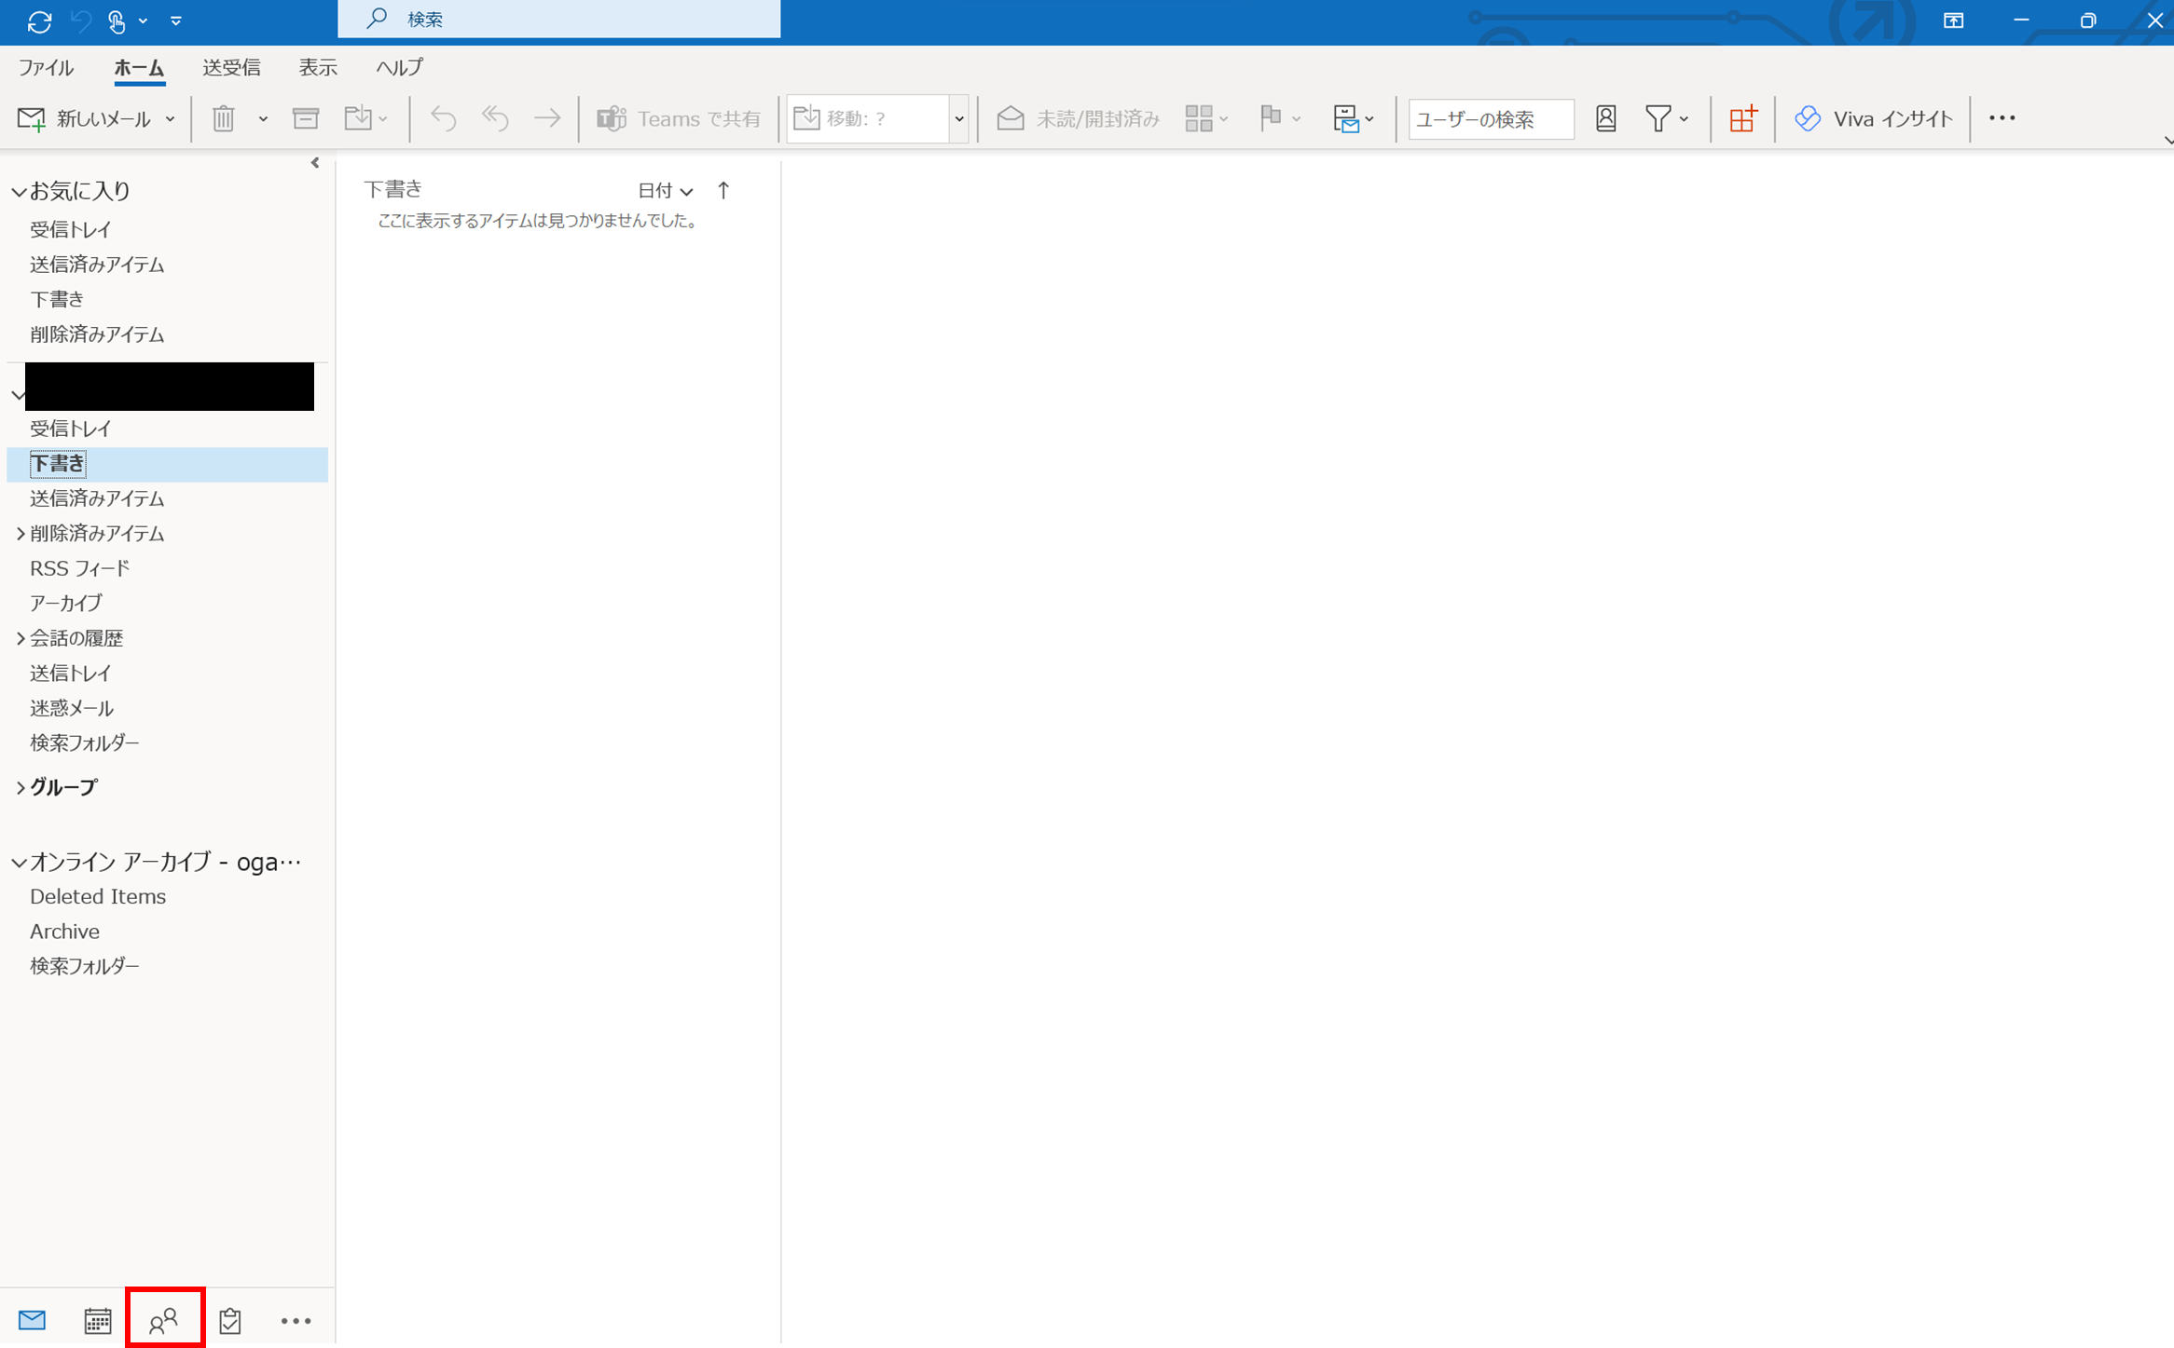Image resolution: width=2174 pixels, height=1348 pixels.
Task: Open dropdown arrow next to 新しいメール
Action: tap(170, 118)
